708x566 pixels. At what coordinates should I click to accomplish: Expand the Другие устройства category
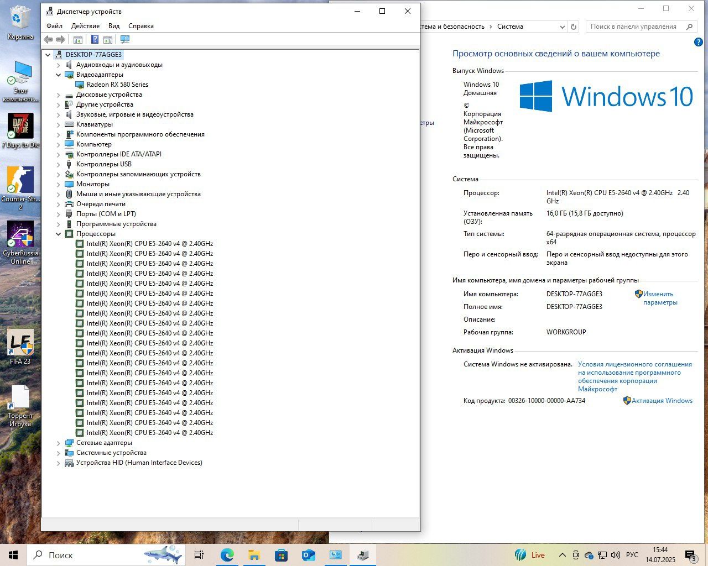point(59,104)
